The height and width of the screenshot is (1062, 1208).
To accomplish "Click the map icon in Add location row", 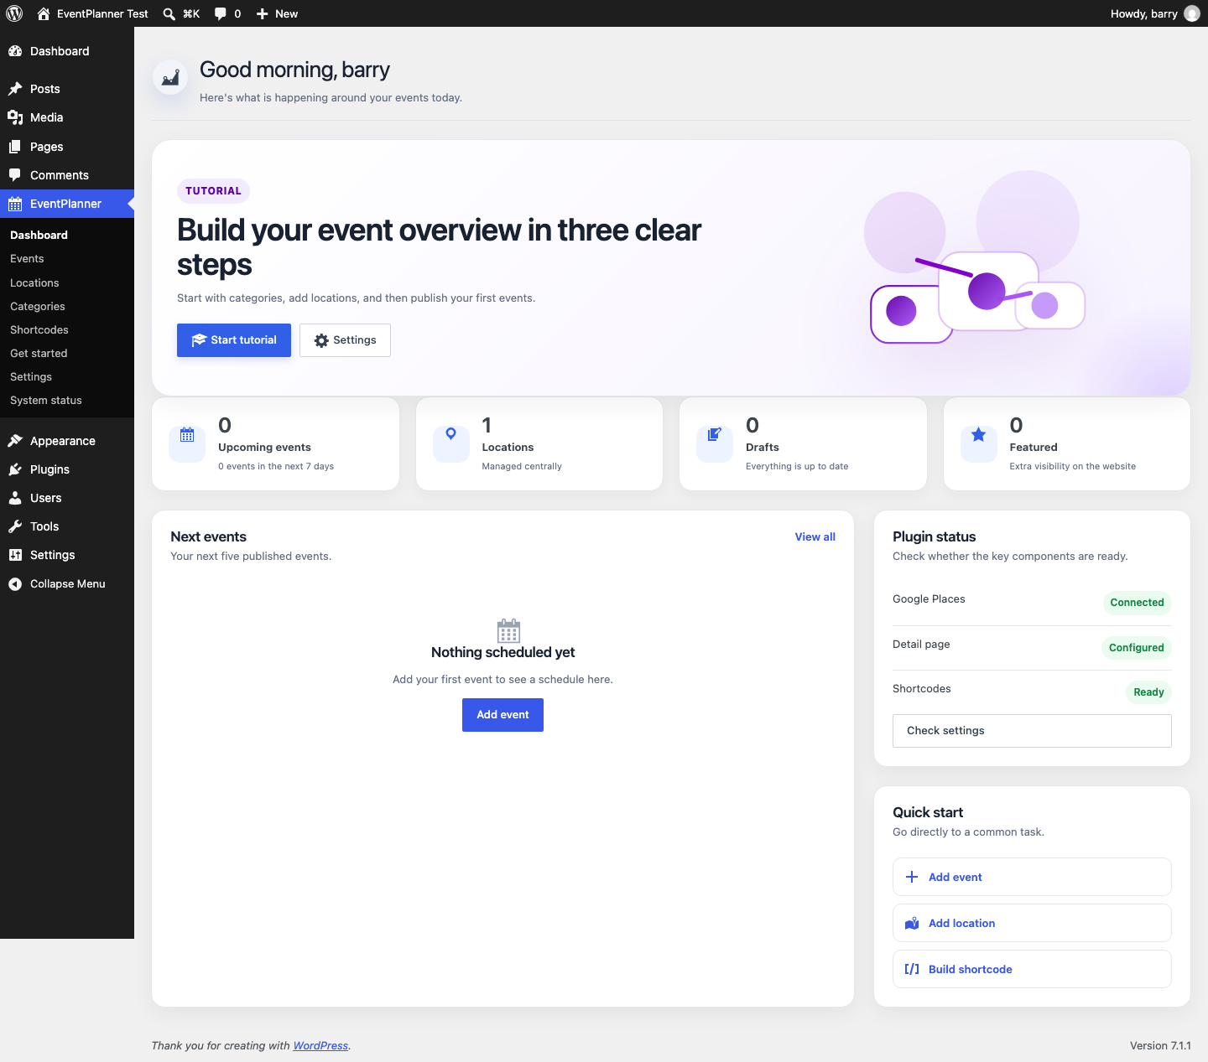I will (x=912, y=923).
